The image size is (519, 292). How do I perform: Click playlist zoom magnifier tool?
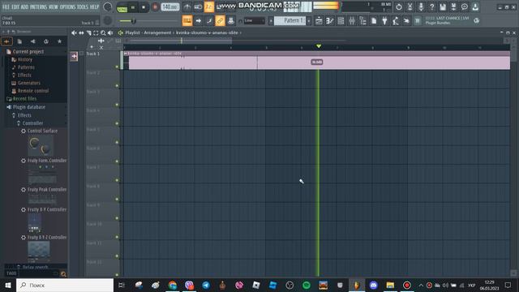click(103, 32)
